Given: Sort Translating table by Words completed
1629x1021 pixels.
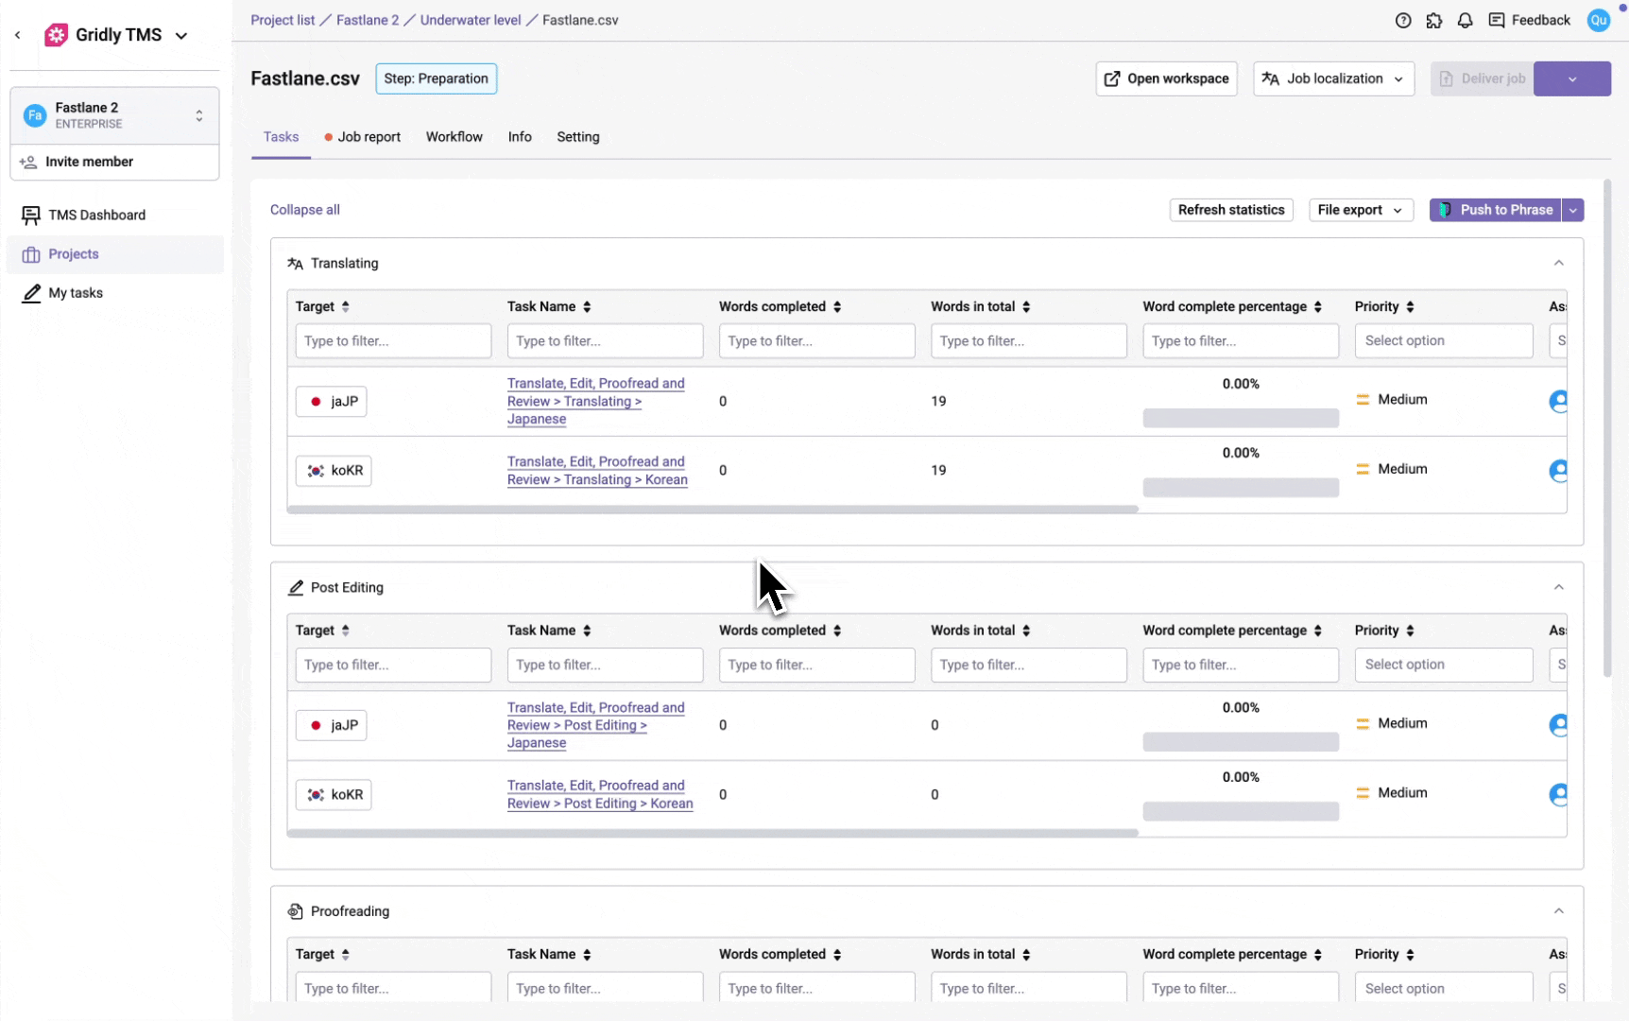Looking at the screenshot, I should (837, 306).
